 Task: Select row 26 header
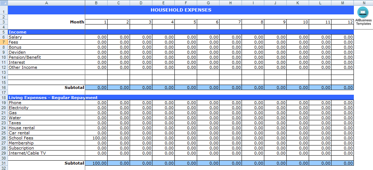tap(4, 138)
